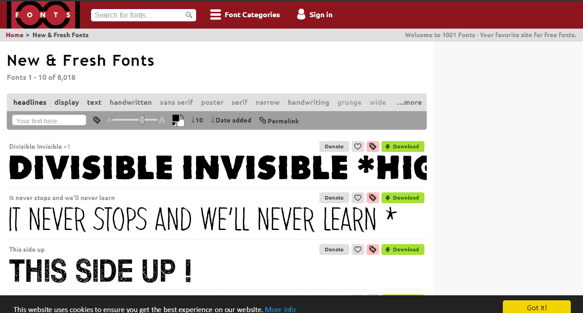Open the fonts-per-page 10 dropdown
This screenshot has width=583, height=313.
(197, 120)
